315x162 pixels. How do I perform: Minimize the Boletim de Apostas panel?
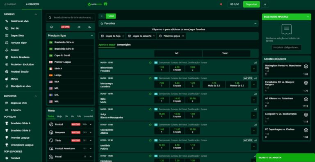(x=308, y=17)
